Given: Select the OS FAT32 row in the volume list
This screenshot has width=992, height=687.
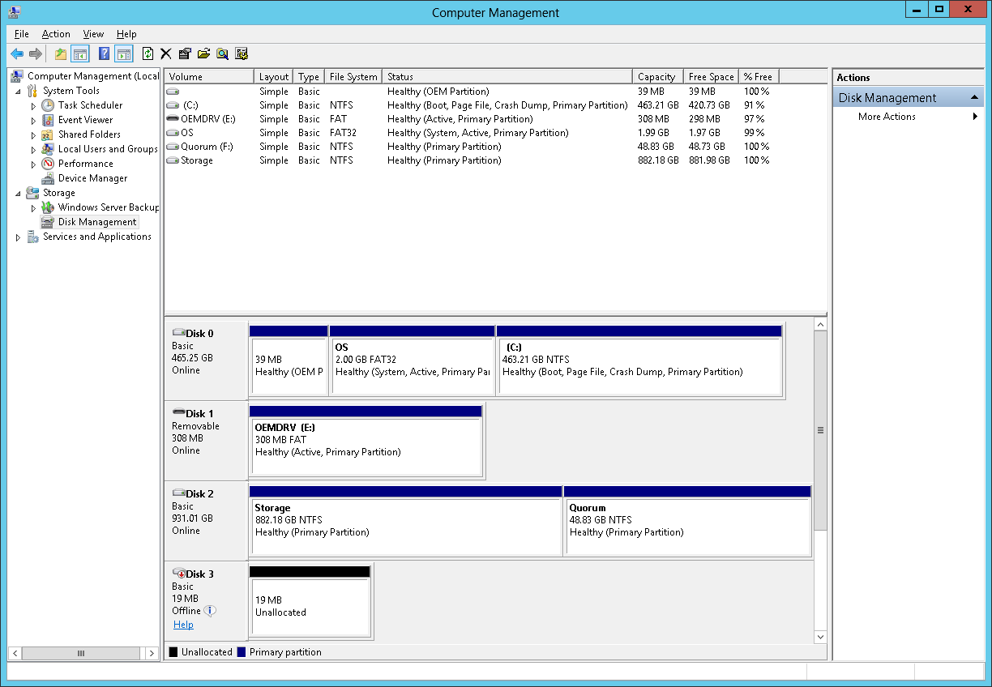Looking at the screenshot, I should pyautogui.click(x=496, y=133).
